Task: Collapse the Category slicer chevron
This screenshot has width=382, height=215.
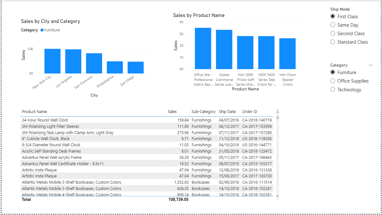Action: coord(371,65)
